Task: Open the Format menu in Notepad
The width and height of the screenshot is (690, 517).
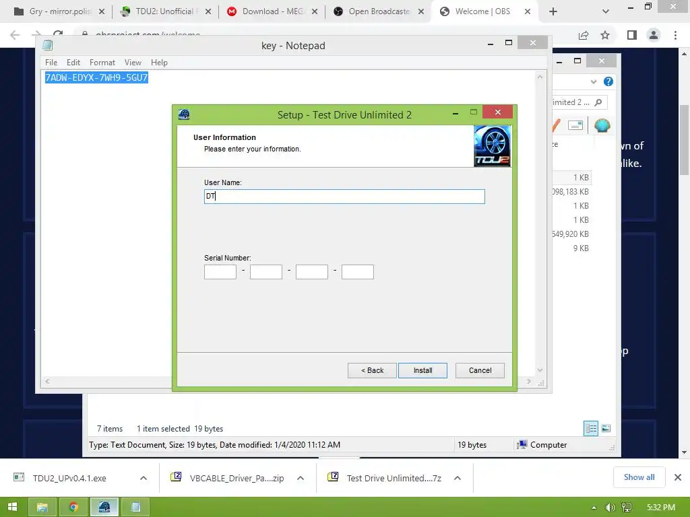Action: 102,63
